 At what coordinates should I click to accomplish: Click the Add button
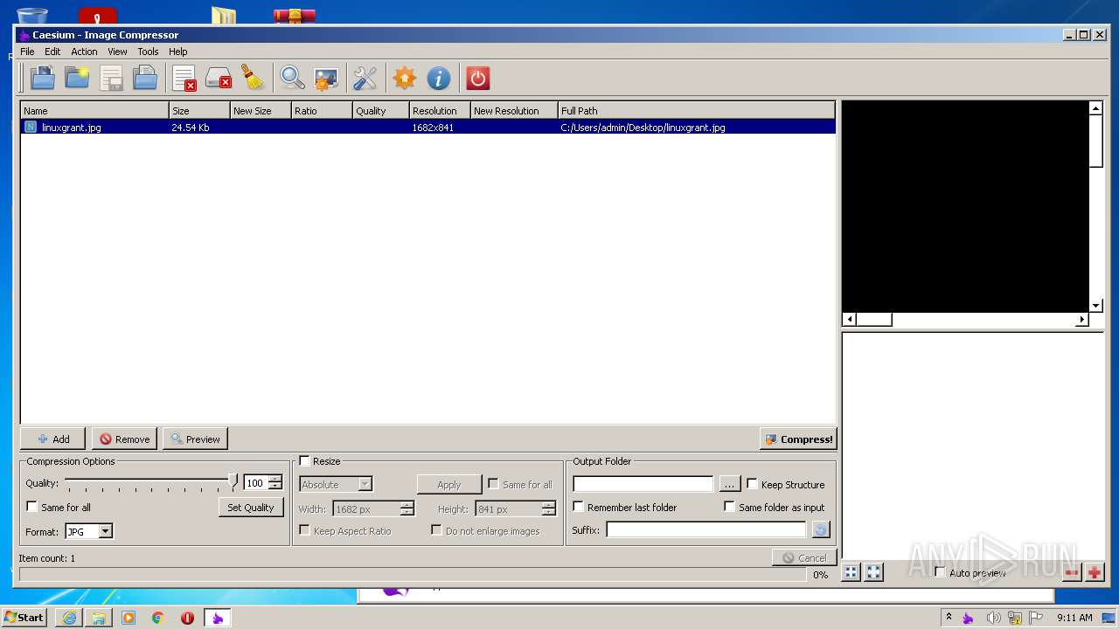click(52, 439)
